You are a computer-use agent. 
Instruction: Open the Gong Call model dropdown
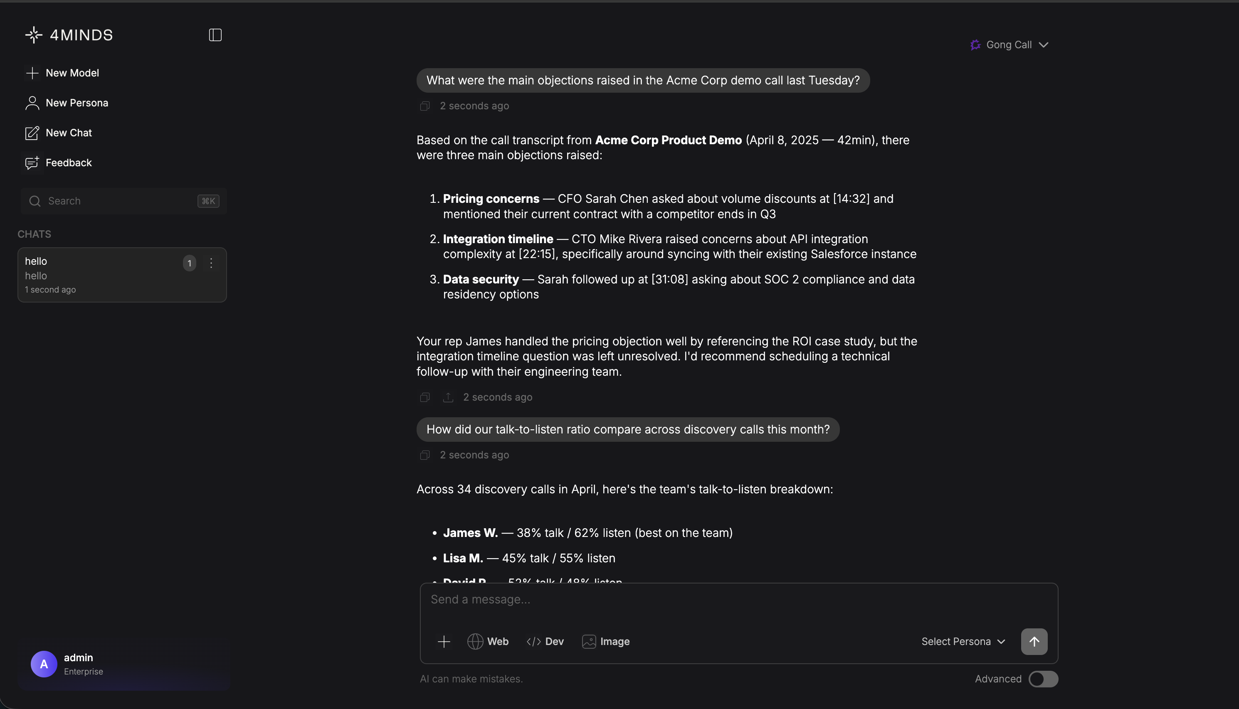[1009, 45]
